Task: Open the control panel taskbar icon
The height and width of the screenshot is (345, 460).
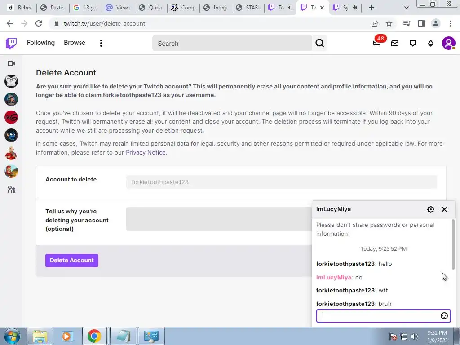Action: pyautogui.click(x=151, y=336)
